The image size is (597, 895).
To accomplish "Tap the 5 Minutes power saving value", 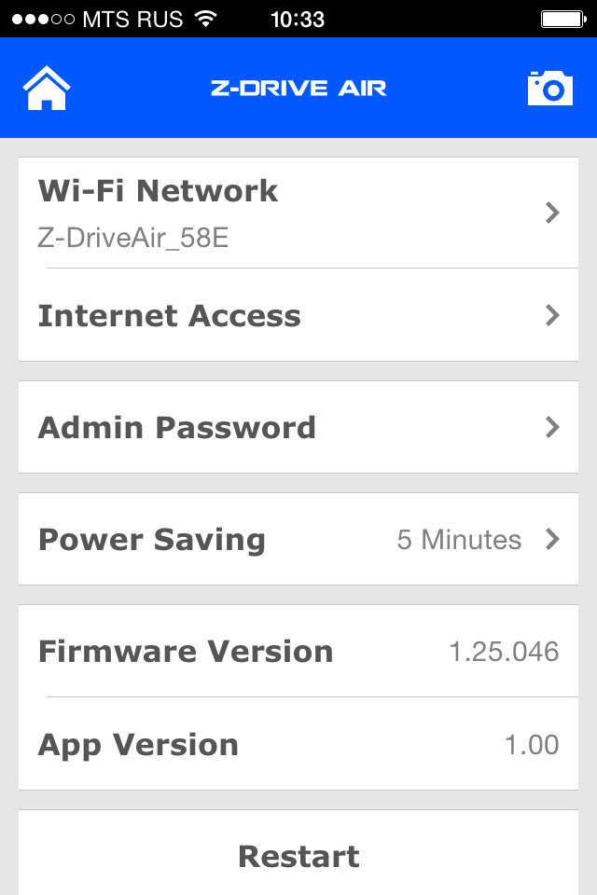I will pyautogui.click(x=459, y=539).
